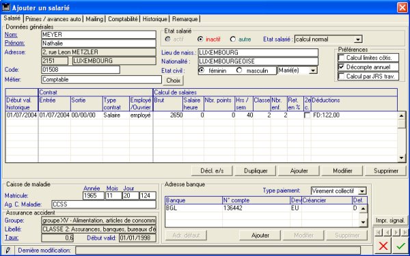Click the Banque column header
Viewport: 410px width, 256px height.
[193, 200]
